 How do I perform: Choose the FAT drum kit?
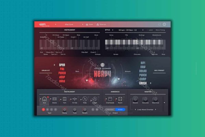pyautogui.click(x=62, y=69)
